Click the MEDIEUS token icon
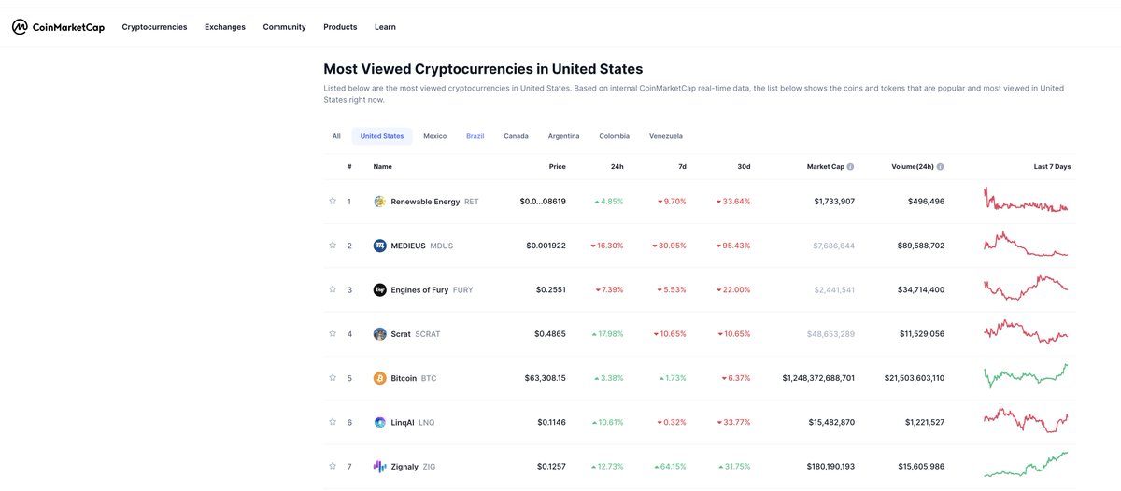Viewport: 1121px width, 491px height. (x=379, y=245)
